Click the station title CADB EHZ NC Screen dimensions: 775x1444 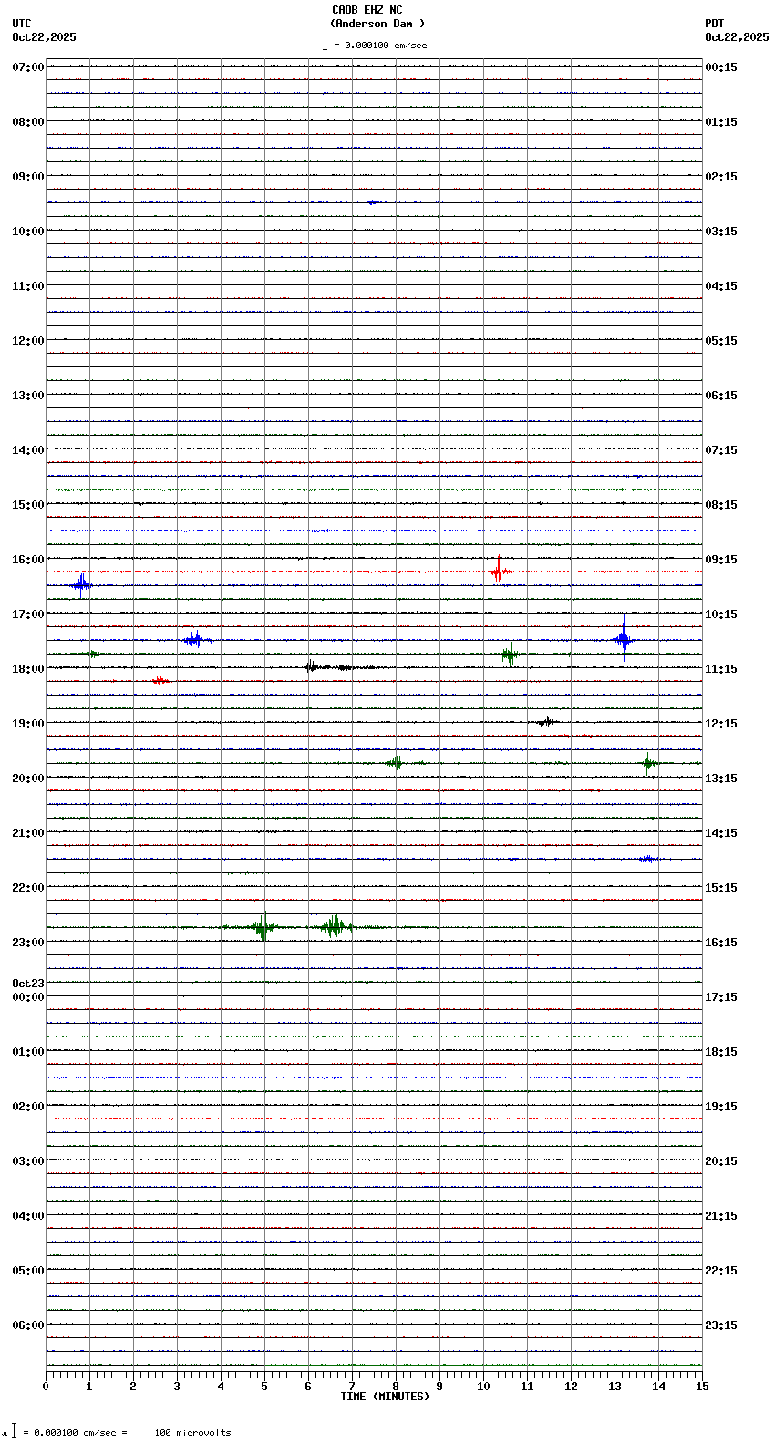(367, 10)
